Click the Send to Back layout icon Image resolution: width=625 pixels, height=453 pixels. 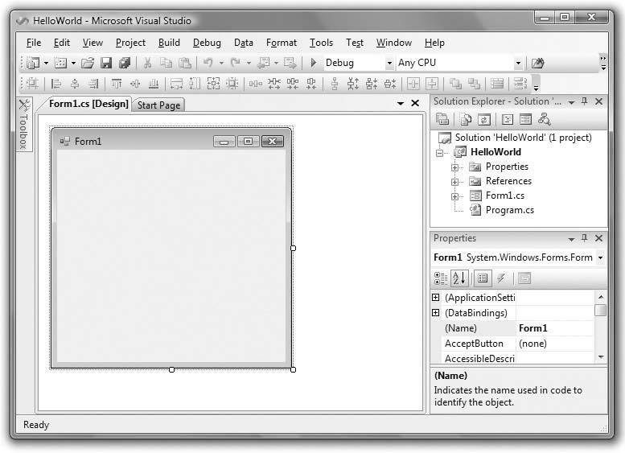click(474, 84)
